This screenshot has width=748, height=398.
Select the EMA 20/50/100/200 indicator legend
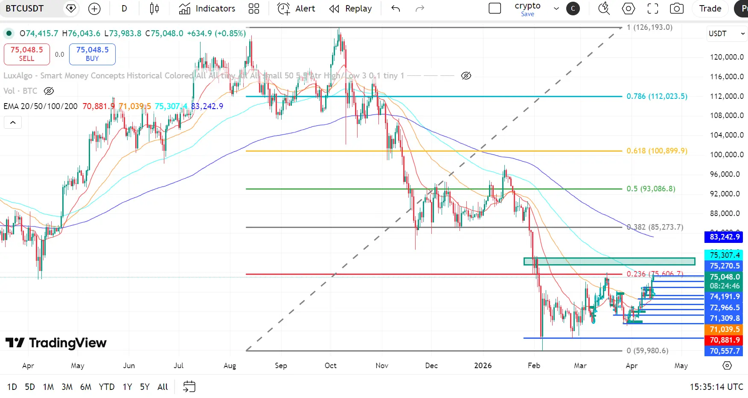click(x=41, y=106)
